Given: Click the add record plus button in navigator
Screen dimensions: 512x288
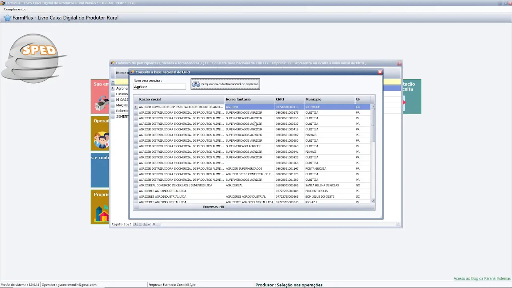Looking at the screenshot, I should click(135, 224).
